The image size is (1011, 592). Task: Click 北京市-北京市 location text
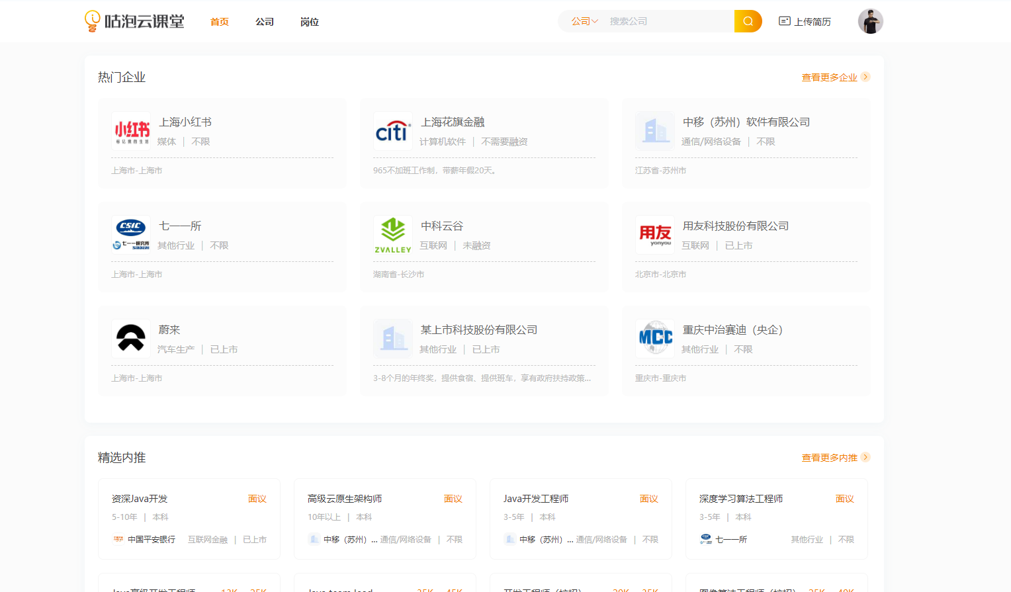660,275
